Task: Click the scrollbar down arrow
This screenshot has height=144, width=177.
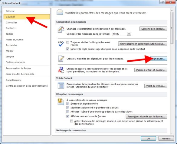Action: click(172, 133)
